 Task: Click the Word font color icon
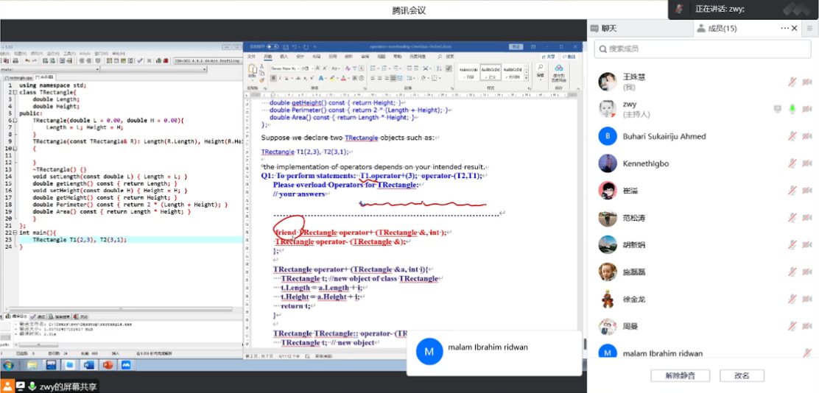pyautogui.click(x=344, y=78)
